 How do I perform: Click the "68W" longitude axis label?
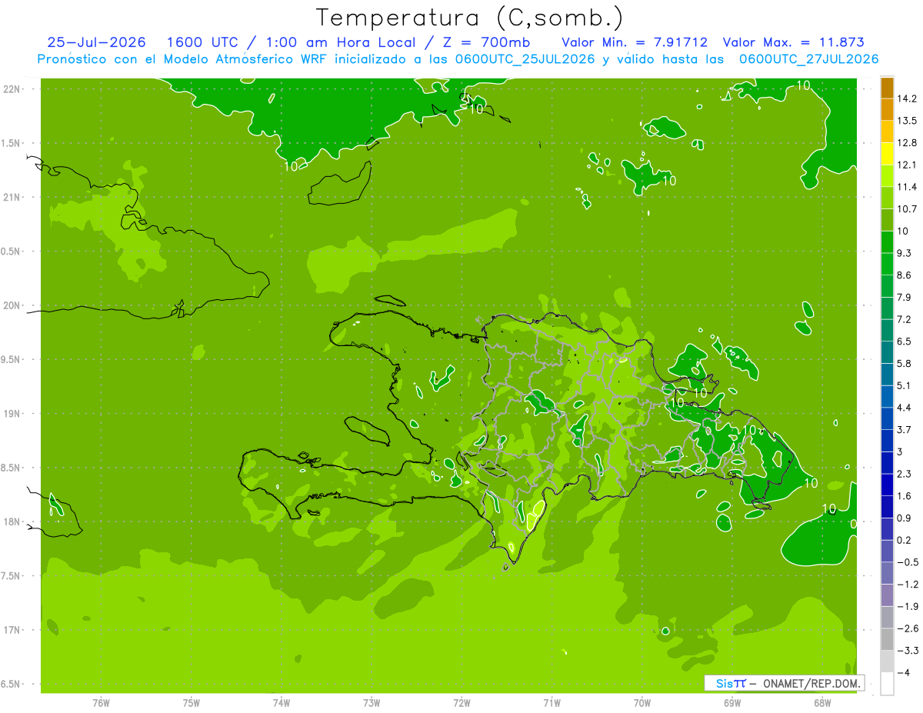[x=822, y=703]
